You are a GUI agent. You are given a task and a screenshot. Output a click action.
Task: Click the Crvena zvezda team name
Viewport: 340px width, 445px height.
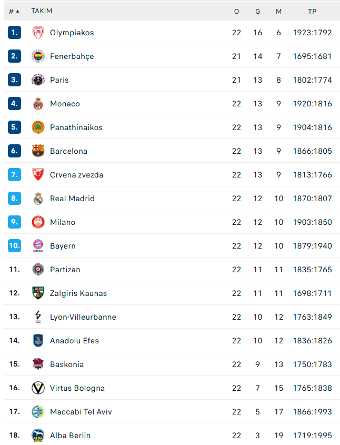pos(76,175)
